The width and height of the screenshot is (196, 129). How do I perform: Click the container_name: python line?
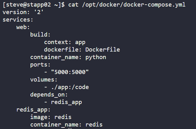tap(68, 57)
